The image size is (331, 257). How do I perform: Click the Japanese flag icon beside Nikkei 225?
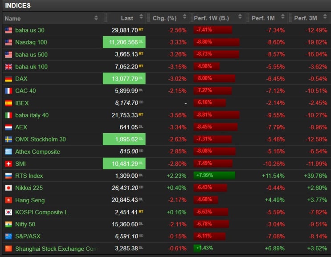coord(8,188)
